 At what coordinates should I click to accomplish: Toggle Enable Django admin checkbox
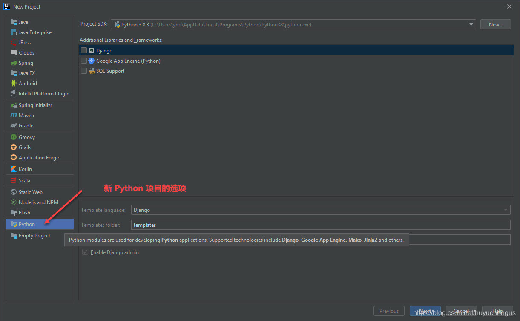[85, 252]
